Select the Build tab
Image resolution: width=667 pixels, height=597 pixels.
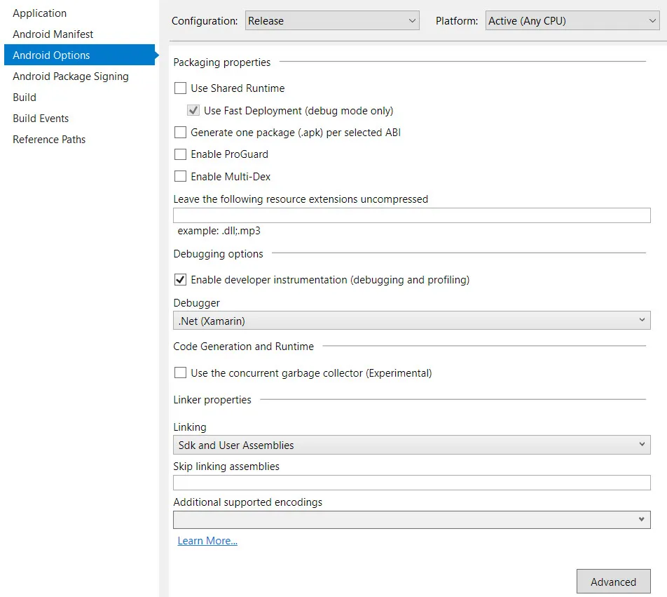(25, 98)
